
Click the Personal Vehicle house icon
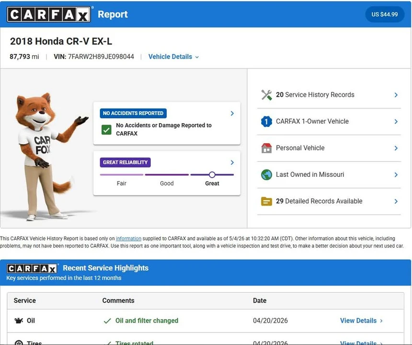(266, 148)
